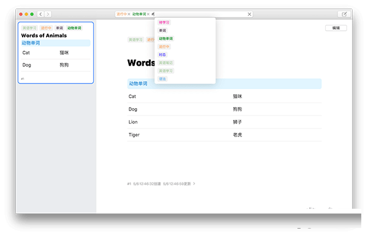Go back with the left arrow button
368x236 pixels.
(x=40, y=14)
